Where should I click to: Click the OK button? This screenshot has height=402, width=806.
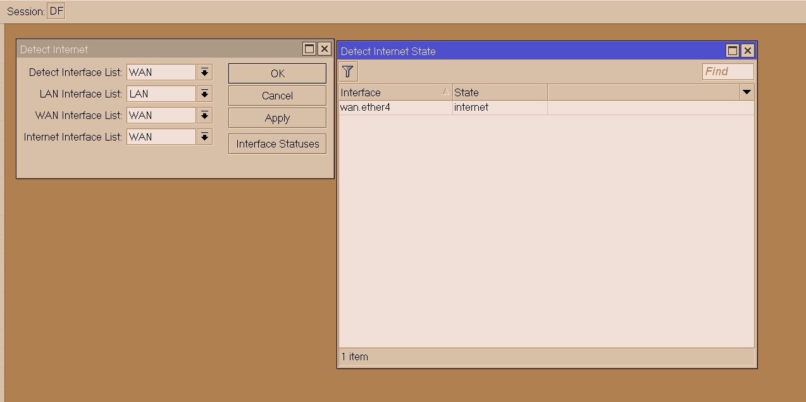click(x=277, y=73)
